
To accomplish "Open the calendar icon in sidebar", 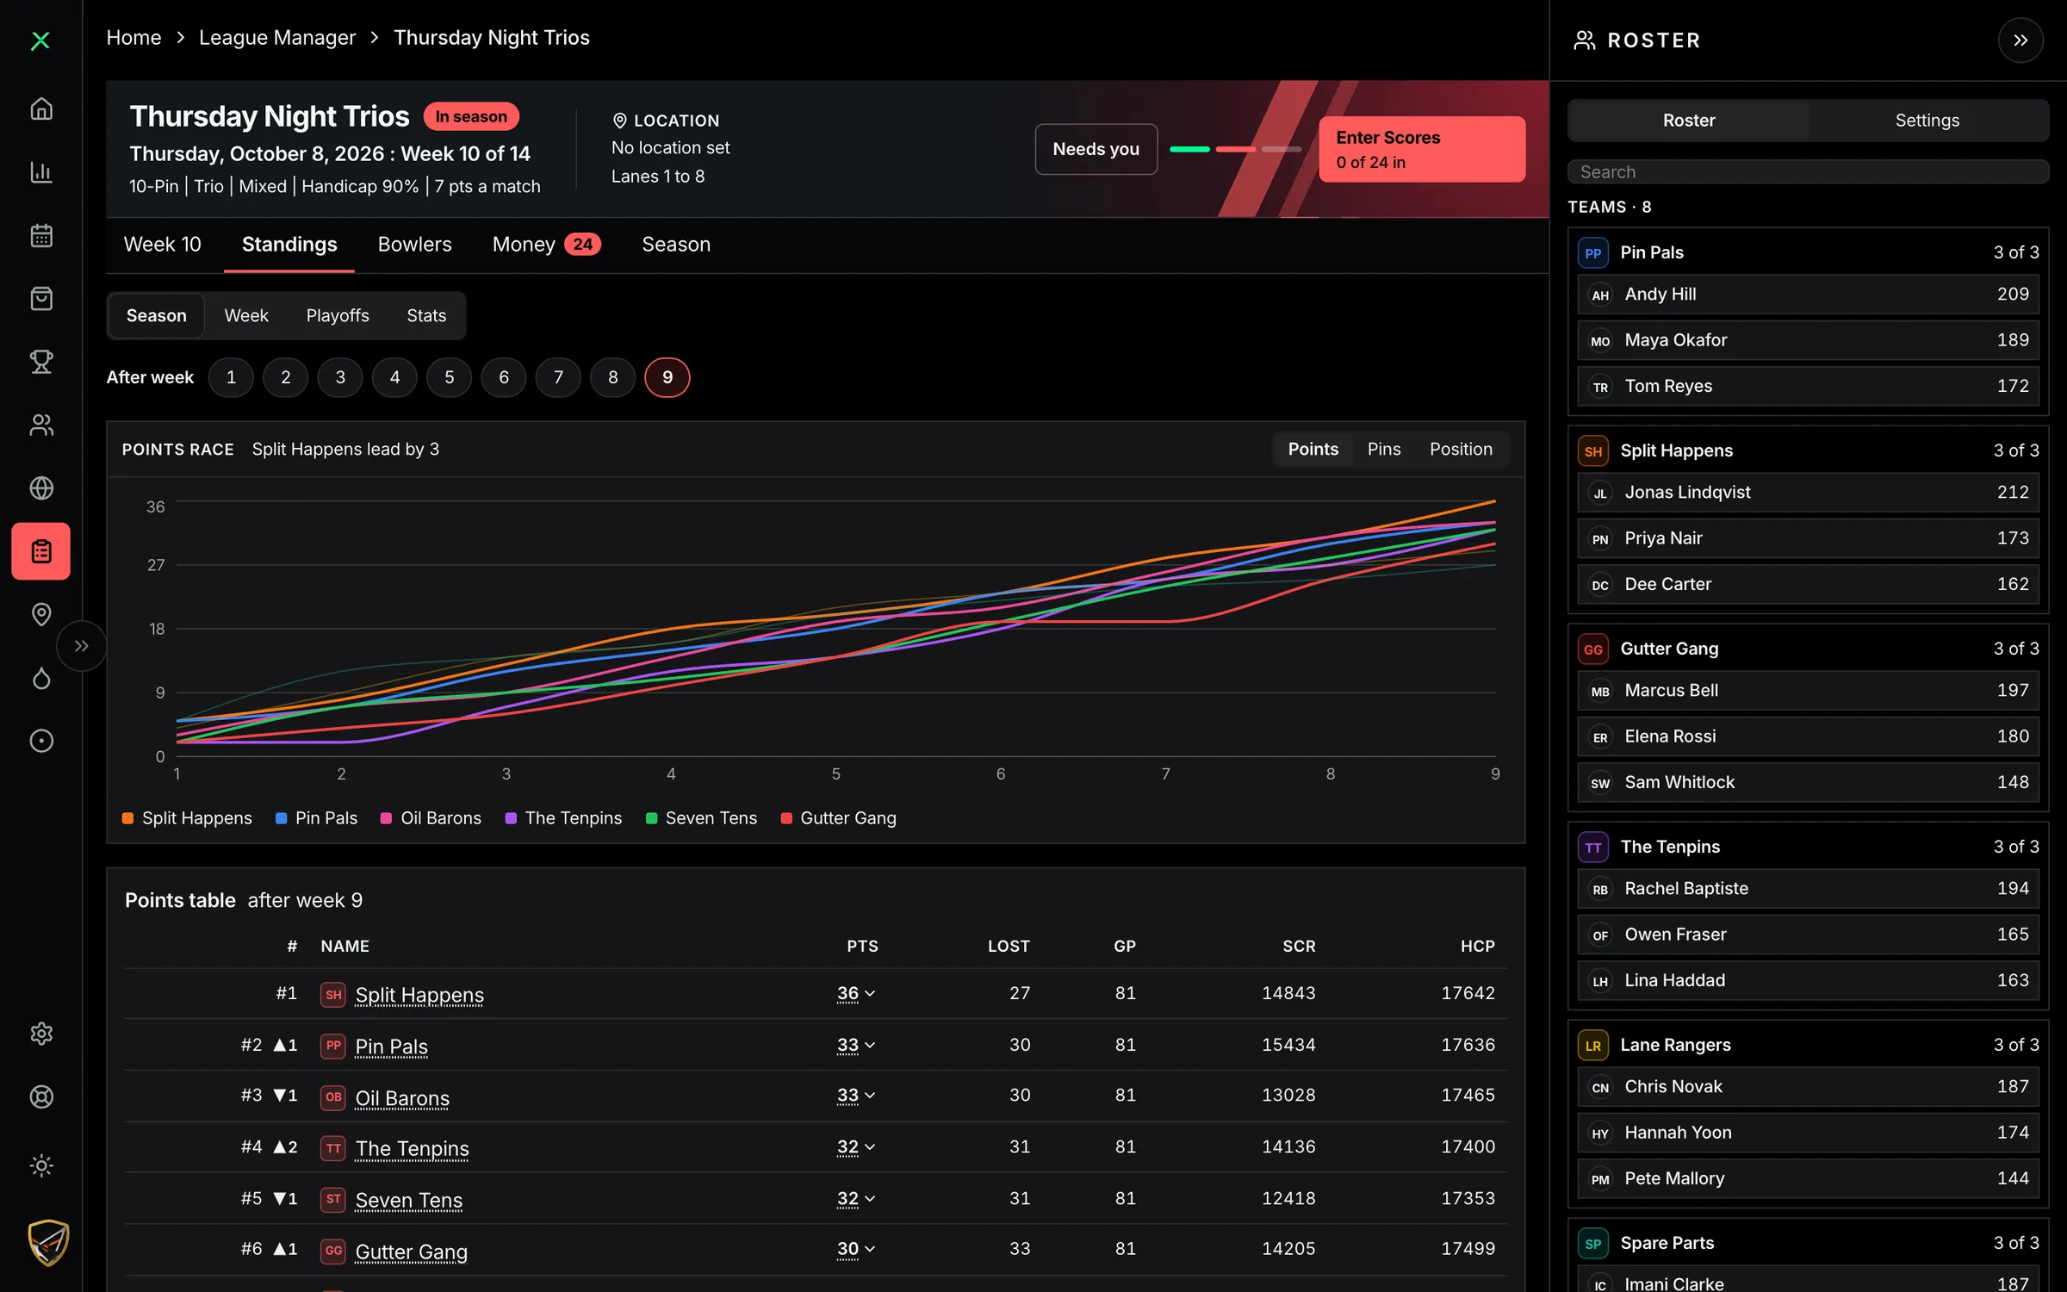I will tap(41, 235).
